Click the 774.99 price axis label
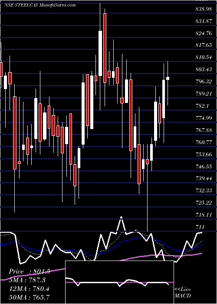 [204, 118]
